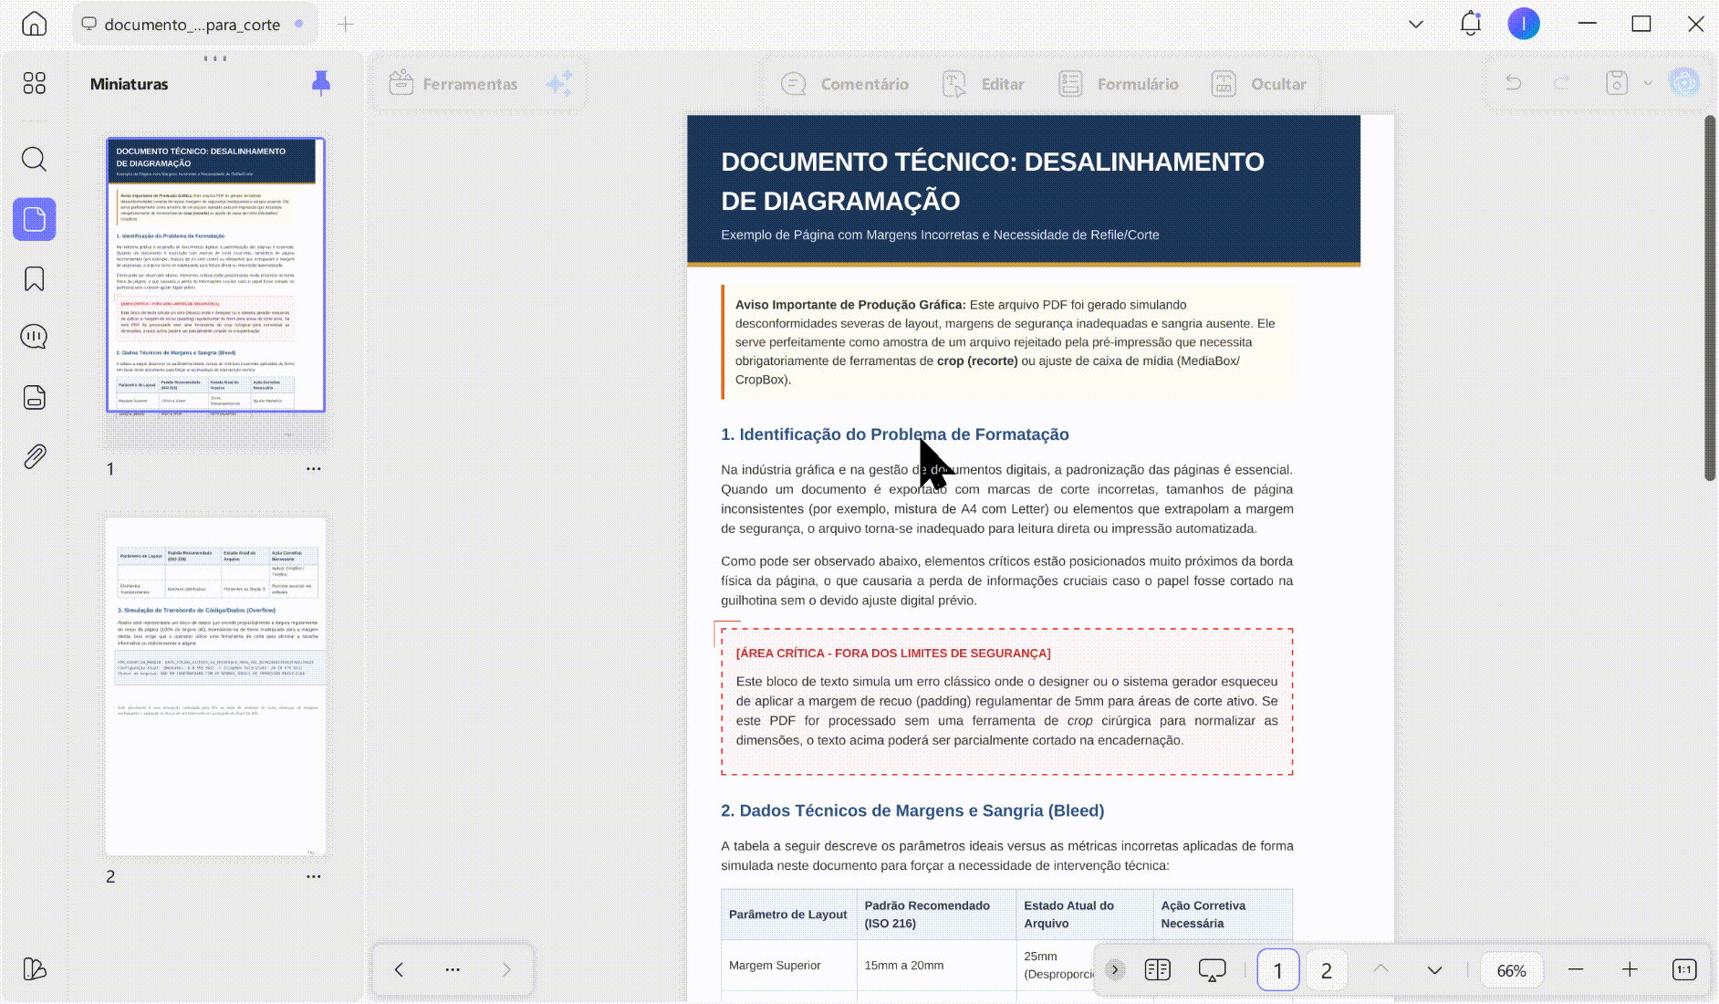Add a new tab with plus button
1719x1004 pixels.
coord(345,24)
